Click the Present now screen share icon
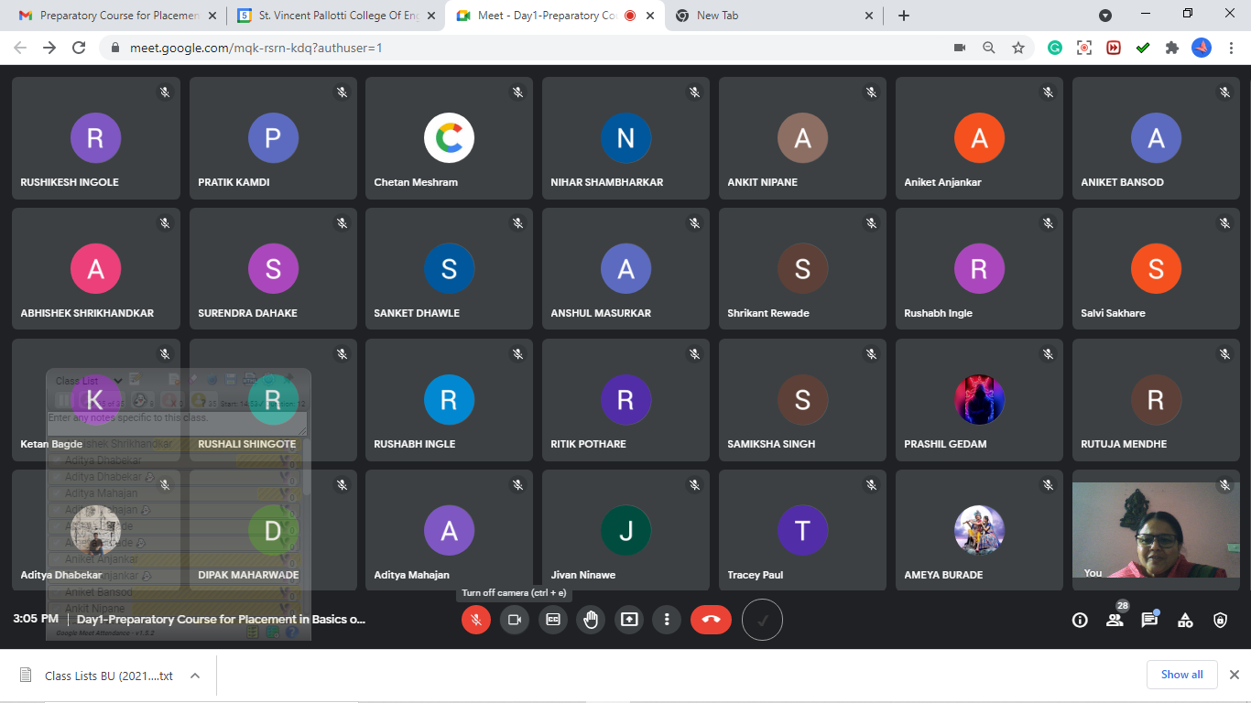The width and height of the screenshot is (1251, 703). (629, 620)
